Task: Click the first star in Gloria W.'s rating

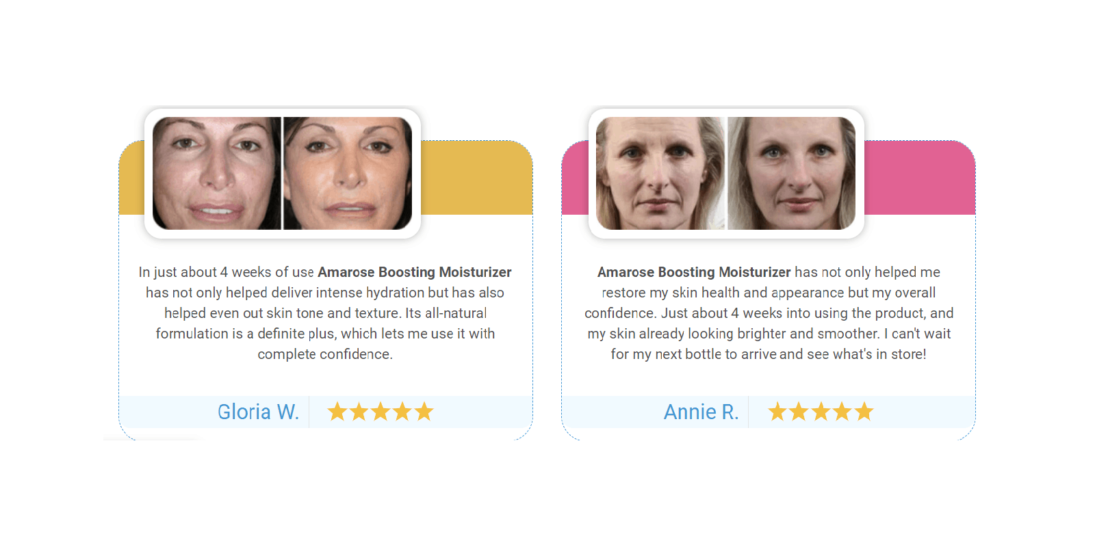Action: (x=337, y=412)
